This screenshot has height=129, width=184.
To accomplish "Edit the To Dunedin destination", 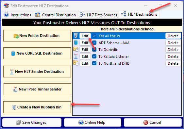I will tap(85, 50).
